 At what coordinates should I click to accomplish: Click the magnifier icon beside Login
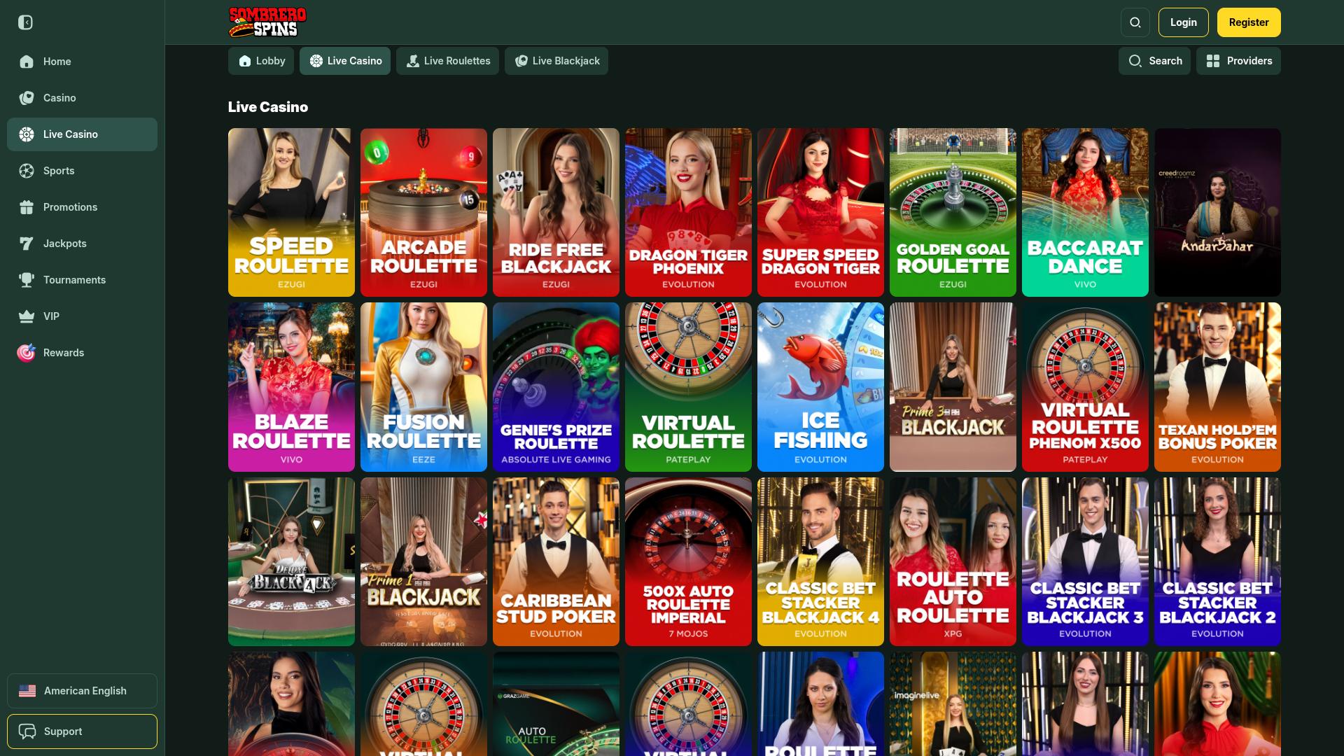point(1135,22)
